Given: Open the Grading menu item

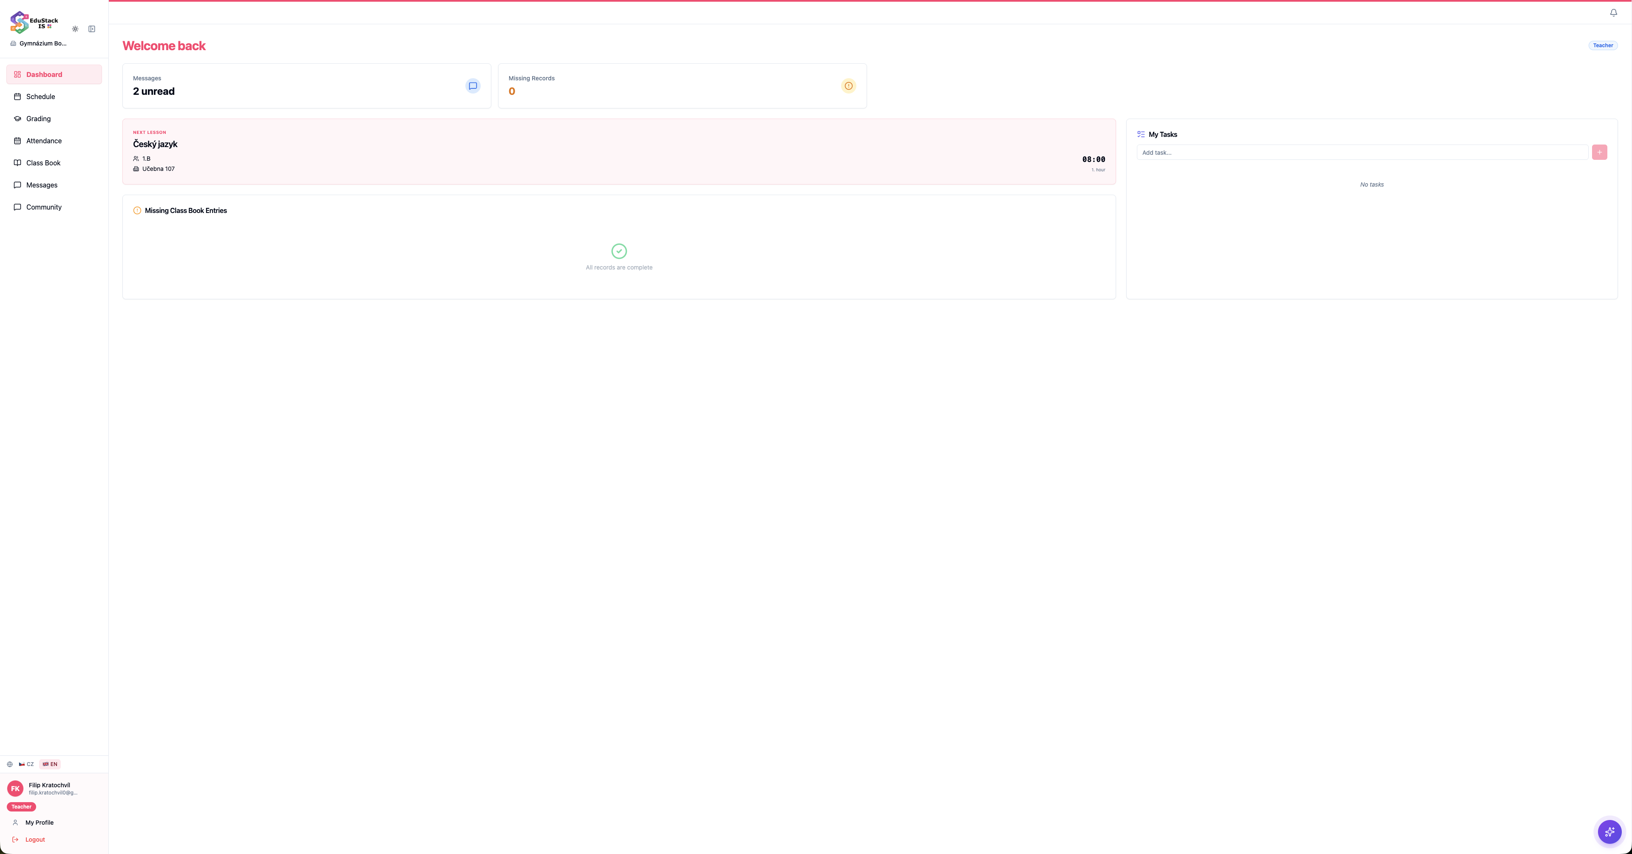Looking at the screenshot, I should [54, 119].
